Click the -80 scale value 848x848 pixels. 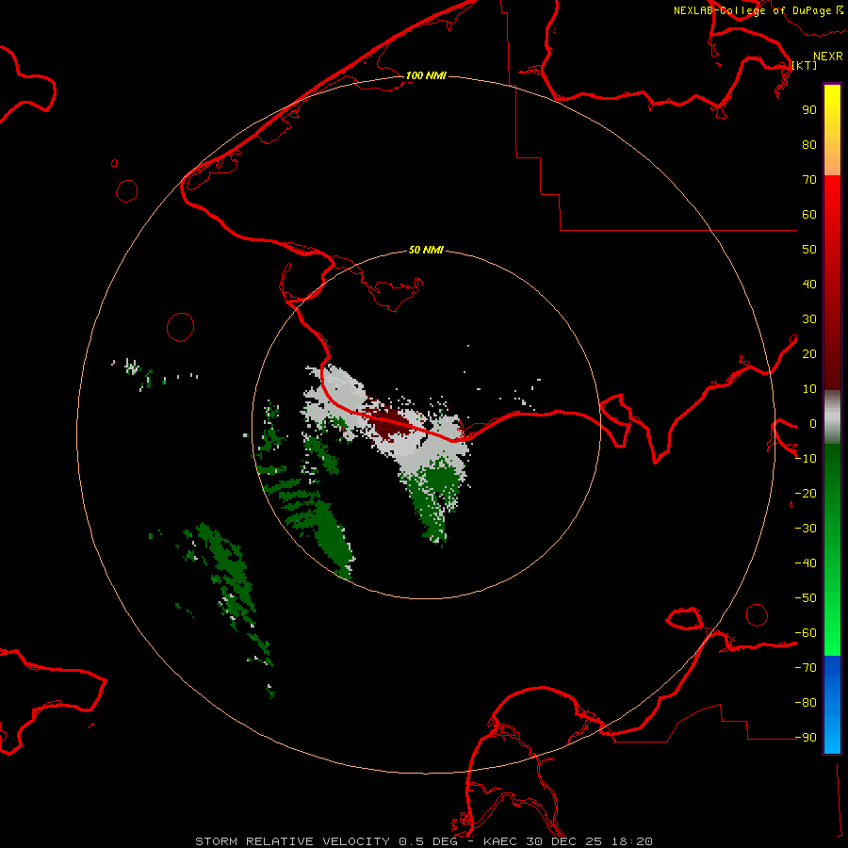pyautogui.click(x=807, y=703)
